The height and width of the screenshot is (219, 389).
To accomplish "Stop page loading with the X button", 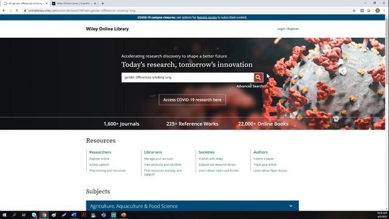I will click(17, 11).
